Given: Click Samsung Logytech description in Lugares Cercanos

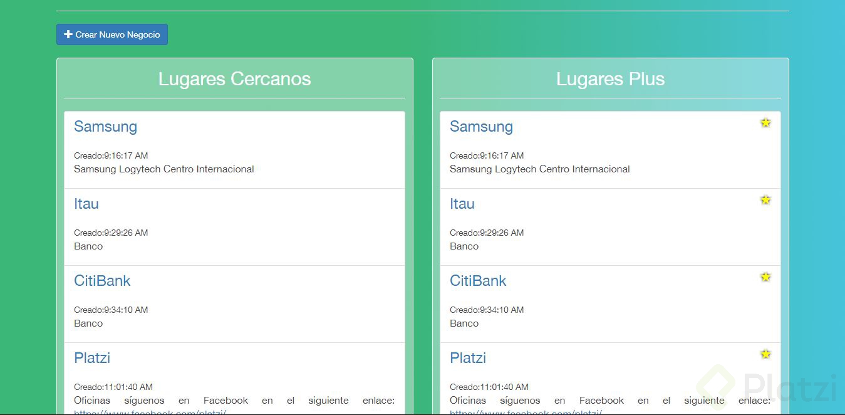Looking at the screenshot, I should [x=164, y=169].
